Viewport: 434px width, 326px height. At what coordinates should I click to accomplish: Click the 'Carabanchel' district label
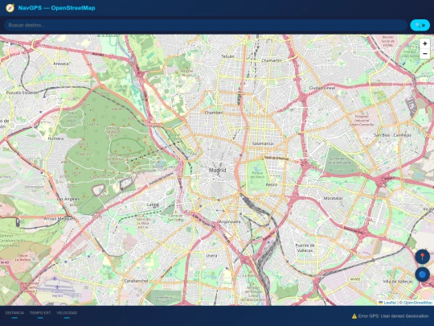[x=136, y=281]
